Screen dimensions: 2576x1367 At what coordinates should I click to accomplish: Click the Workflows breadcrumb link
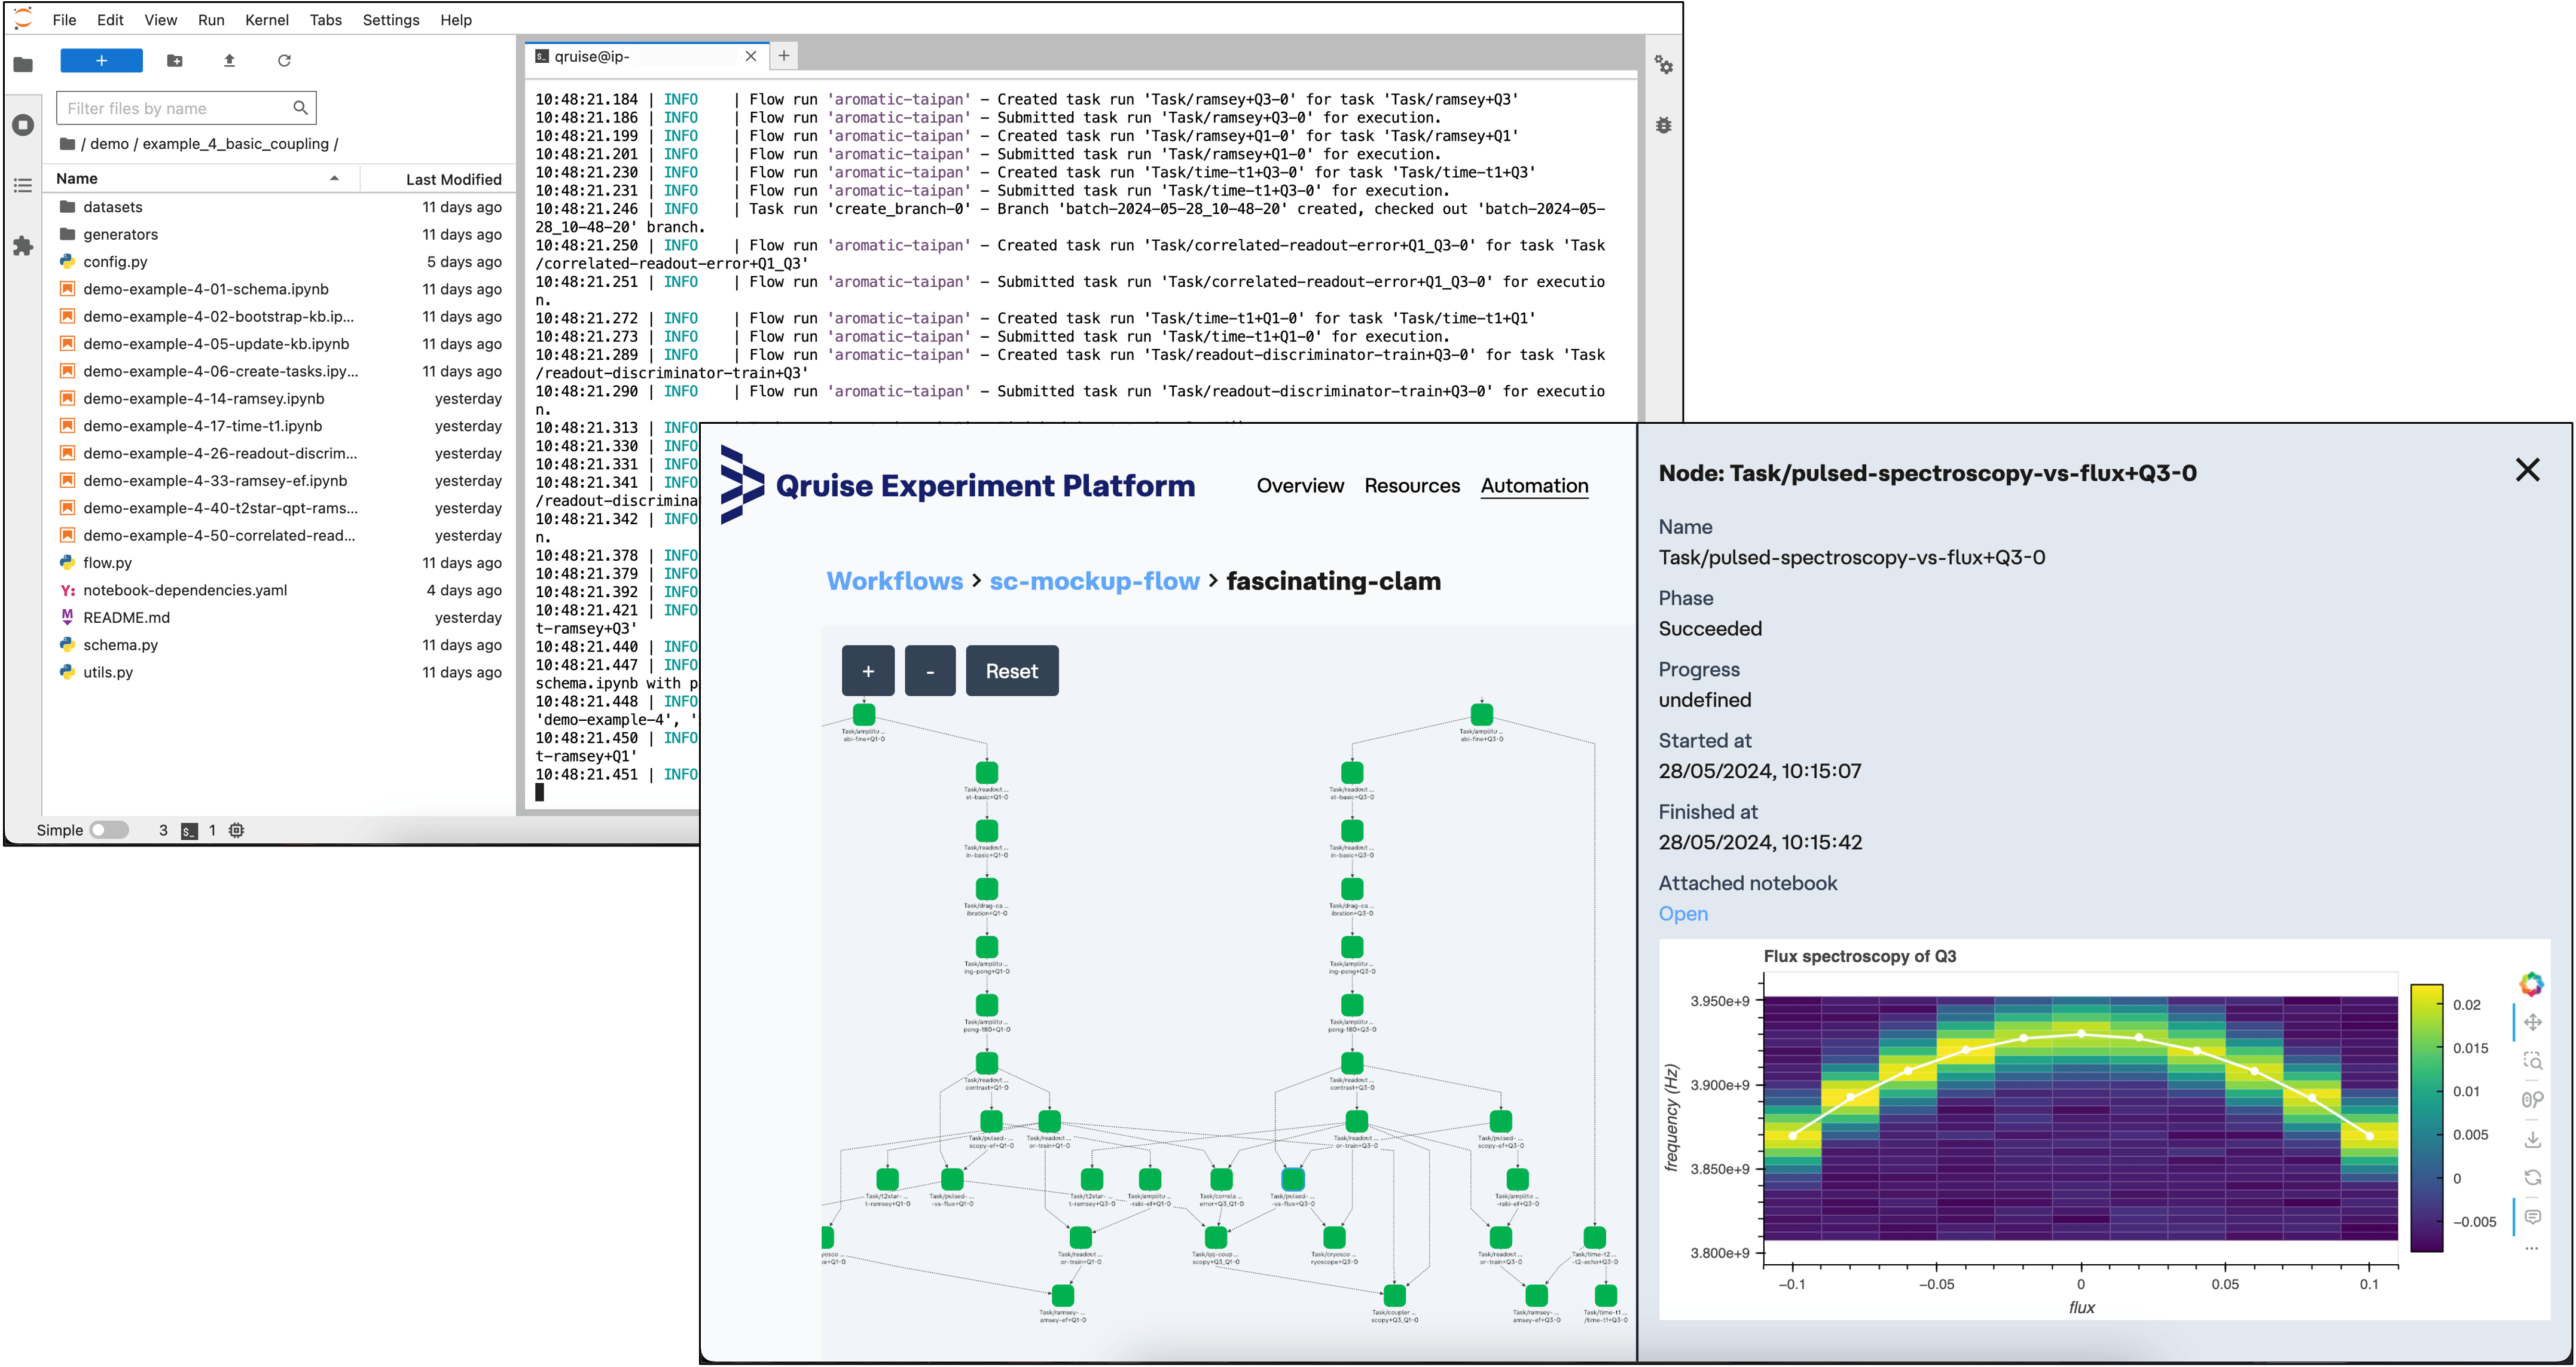895,580
